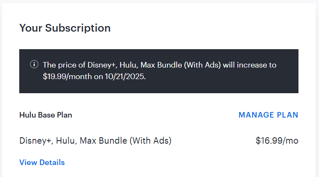Viewport: 319px width, 177px height.
Task: Click "Disney+" in the plan description row
Action: pyautogui.click(x=34, y=140)
